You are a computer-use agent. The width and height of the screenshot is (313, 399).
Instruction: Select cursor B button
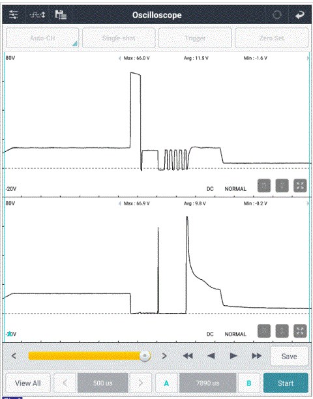coord(249,383)
